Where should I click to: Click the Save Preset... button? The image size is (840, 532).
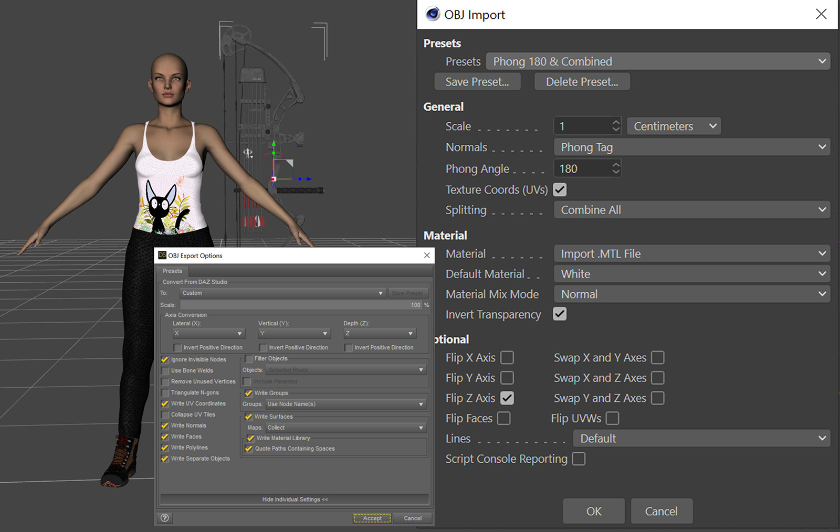477,82
